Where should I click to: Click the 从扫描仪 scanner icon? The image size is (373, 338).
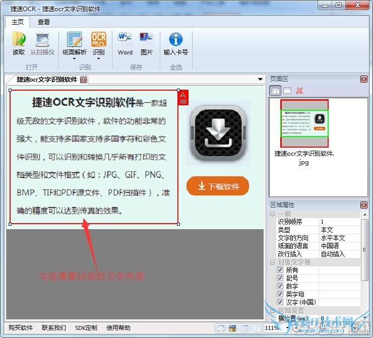coord(42,43)
